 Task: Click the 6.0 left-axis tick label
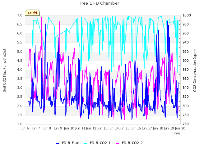tap(20, 34)
